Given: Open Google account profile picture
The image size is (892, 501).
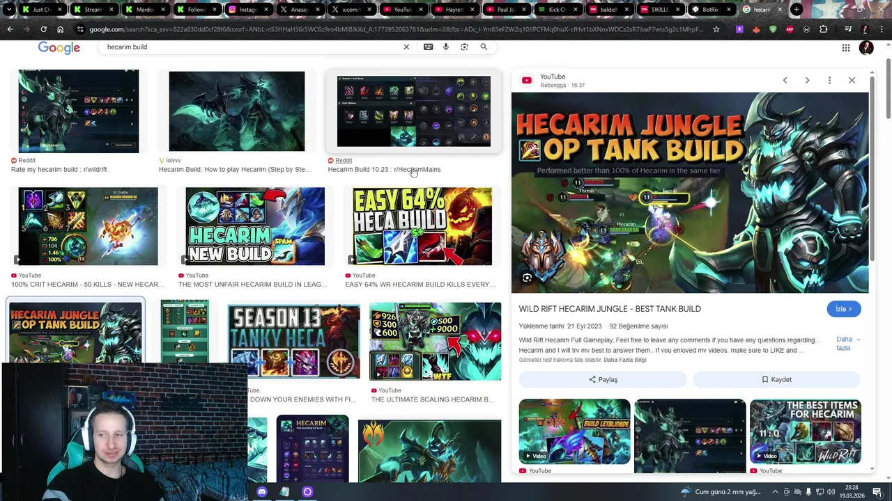Looking at the screenshot, I should (x=866, y=47).
